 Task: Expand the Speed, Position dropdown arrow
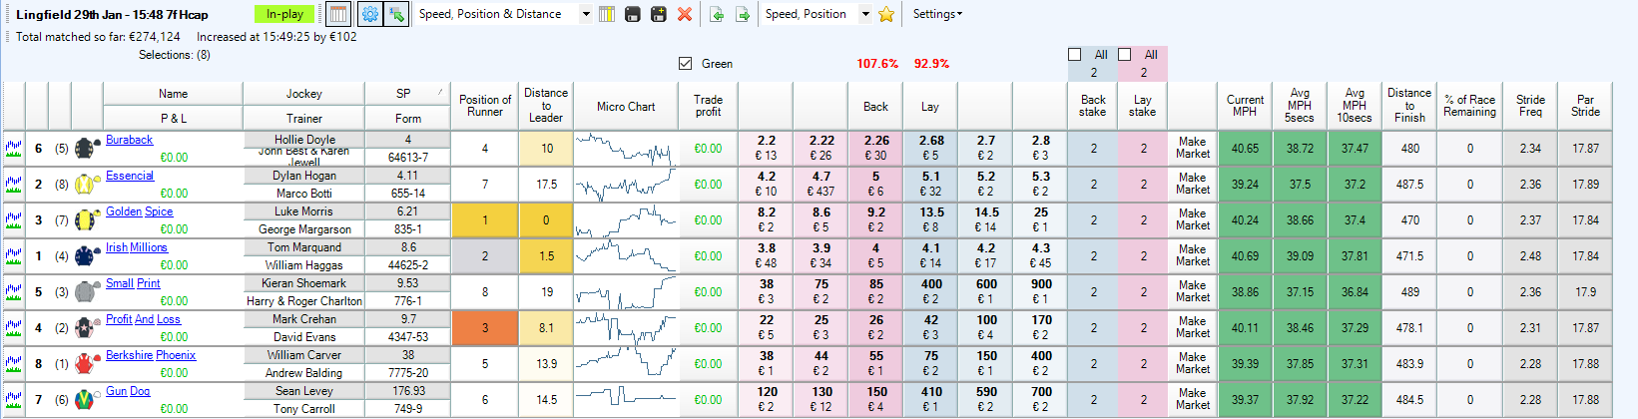(865, 14)
